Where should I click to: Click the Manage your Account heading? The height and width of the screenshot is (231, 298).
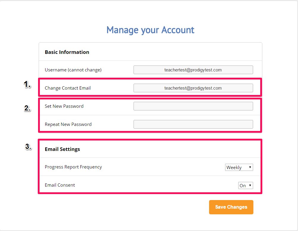(150, 30)
